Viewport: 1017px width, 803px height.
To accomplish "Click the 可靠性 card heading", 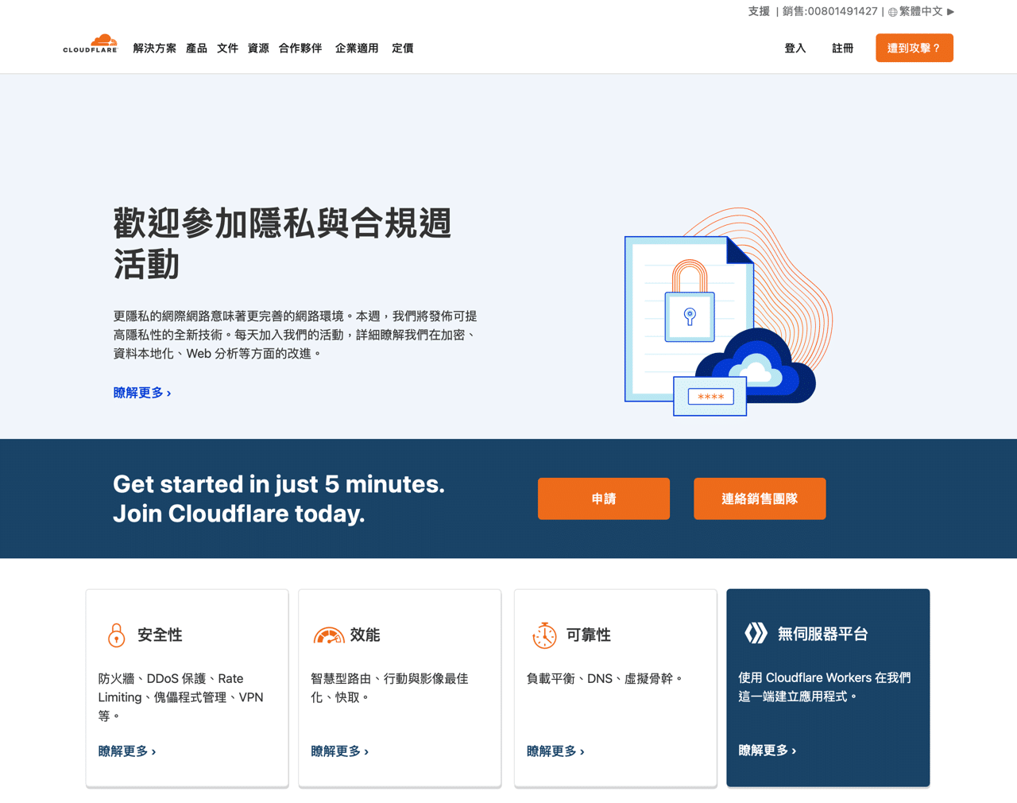I will coord(588,635).
